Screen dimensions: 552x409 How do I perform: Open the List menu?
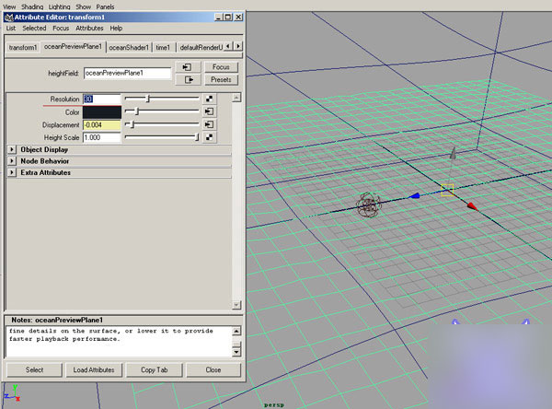point(11,29)
